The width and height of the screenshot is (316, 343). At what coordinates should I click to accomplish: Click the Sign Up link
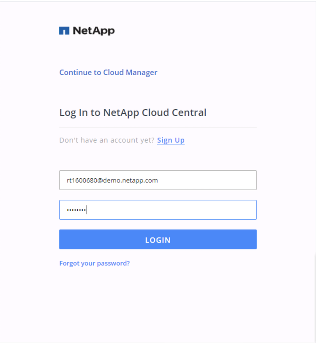[171, 140]
